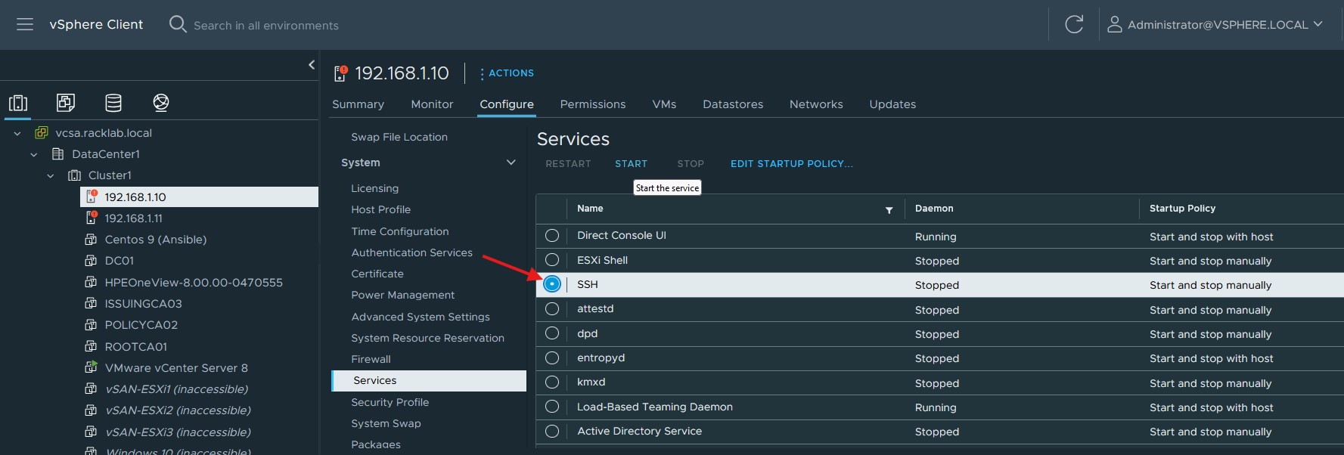Collapse the navigator side panel
The height and width of the screenshot is (455, 1344).
[x=312, y=65]
